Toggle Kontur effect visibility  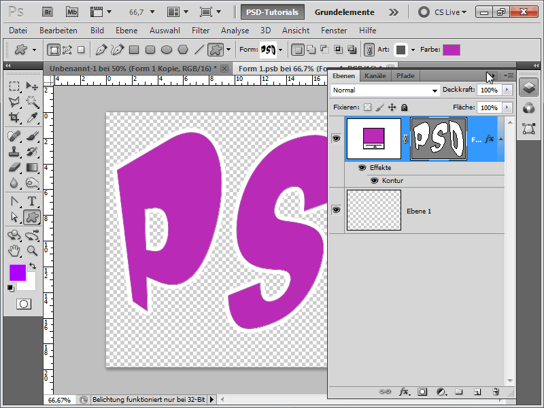[x=375, y=180]
